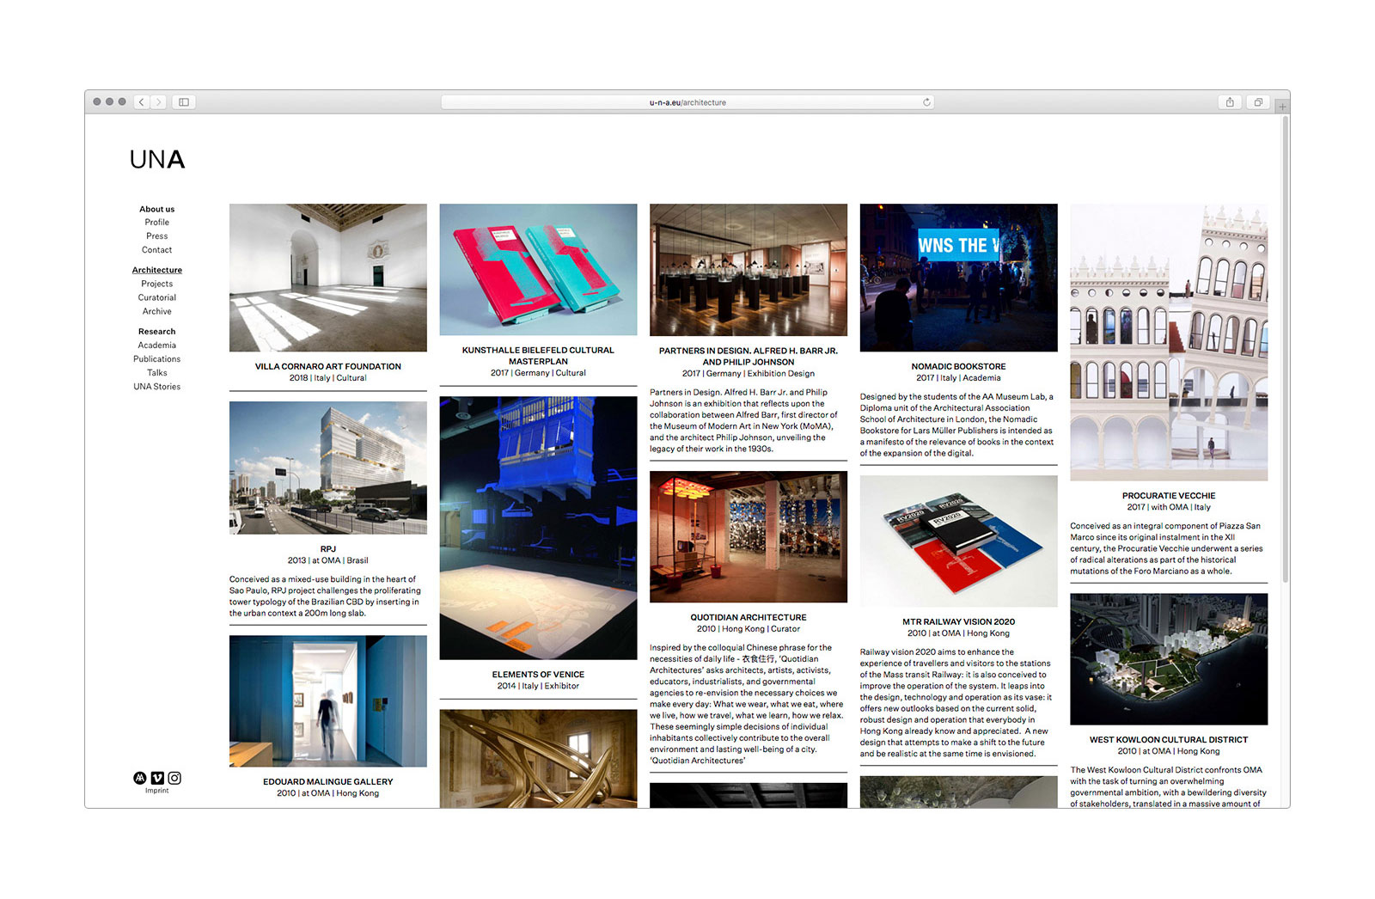The image size is (1375, 899).
Task: Click the Procuratie Vecchie facade collage
Action: coord(1169,342)
